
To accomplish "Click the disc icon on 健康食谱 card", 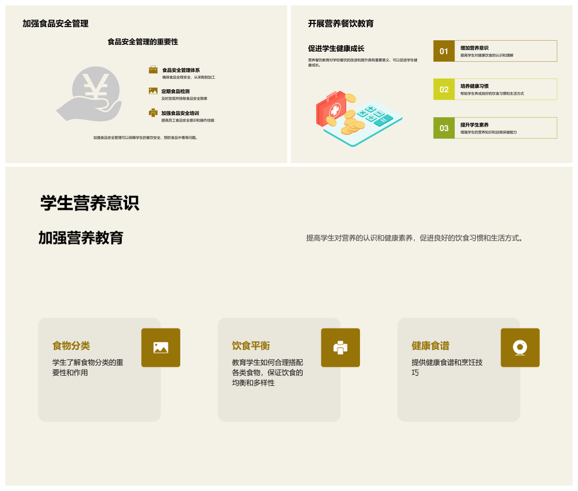I will tap(520, 347).
